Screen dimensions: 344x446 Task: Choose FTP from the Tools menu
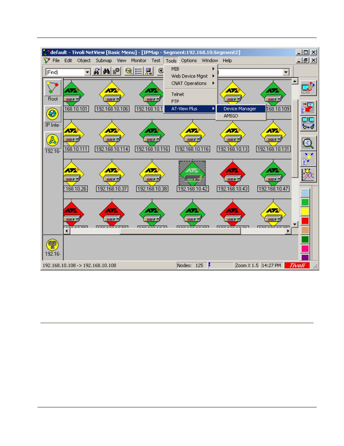pyautogui.click(x=190, y=101)
